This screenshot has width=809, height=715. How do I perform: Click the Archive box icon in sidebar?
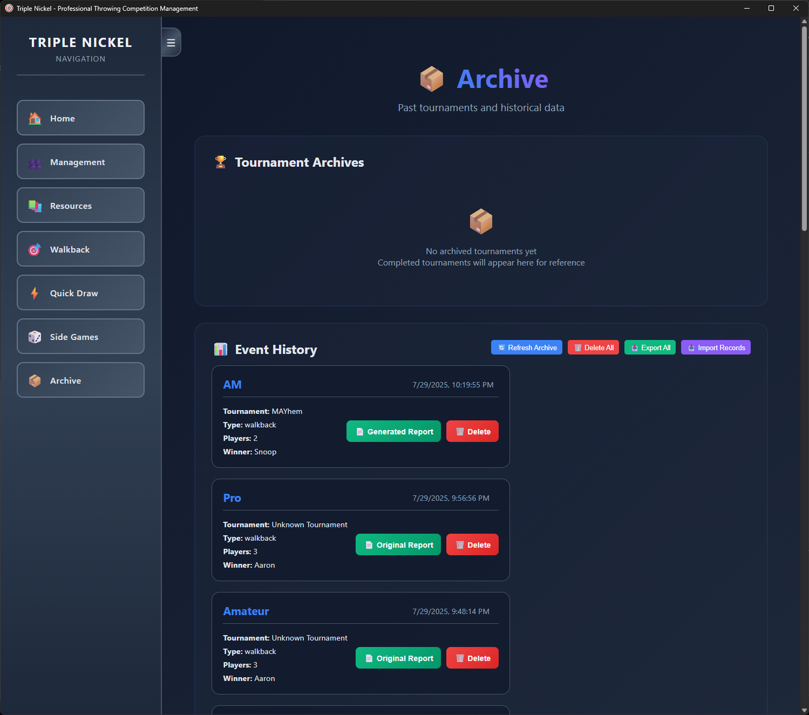pyautogui.click(x=35, y=381)
